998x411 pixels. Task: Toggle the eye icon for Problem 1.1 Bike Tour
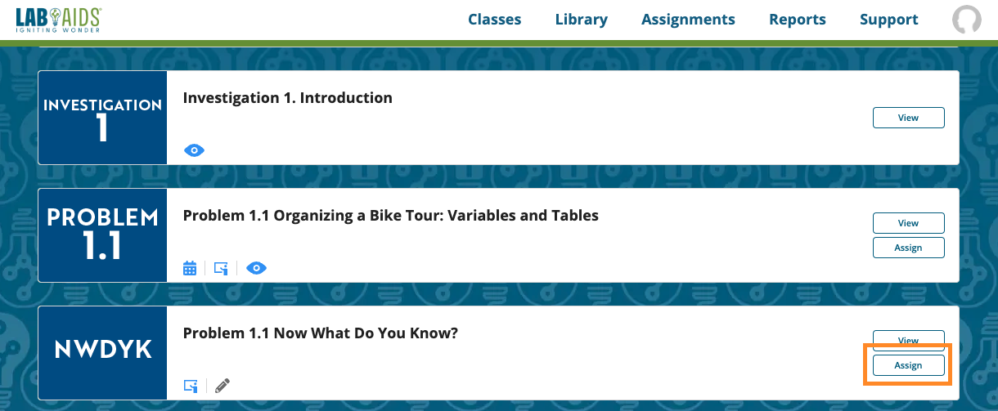tap(256, 268)
